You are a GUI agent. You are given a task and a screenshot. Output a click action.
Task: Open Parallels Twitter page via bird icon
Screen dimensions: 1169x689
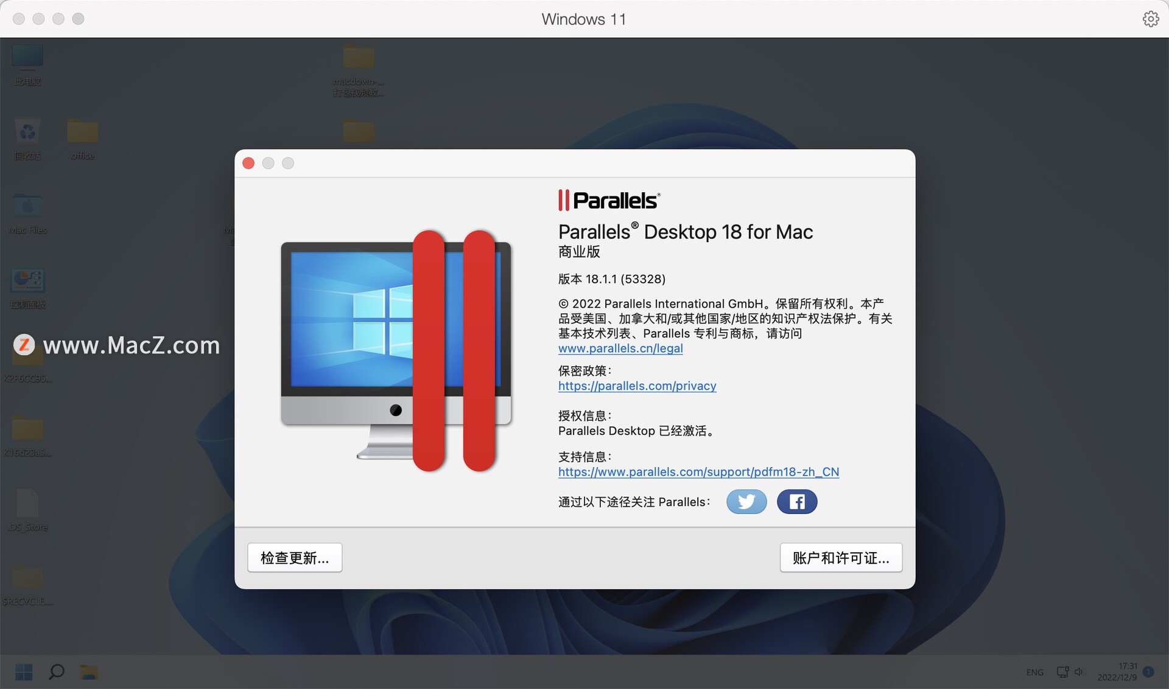746,502
